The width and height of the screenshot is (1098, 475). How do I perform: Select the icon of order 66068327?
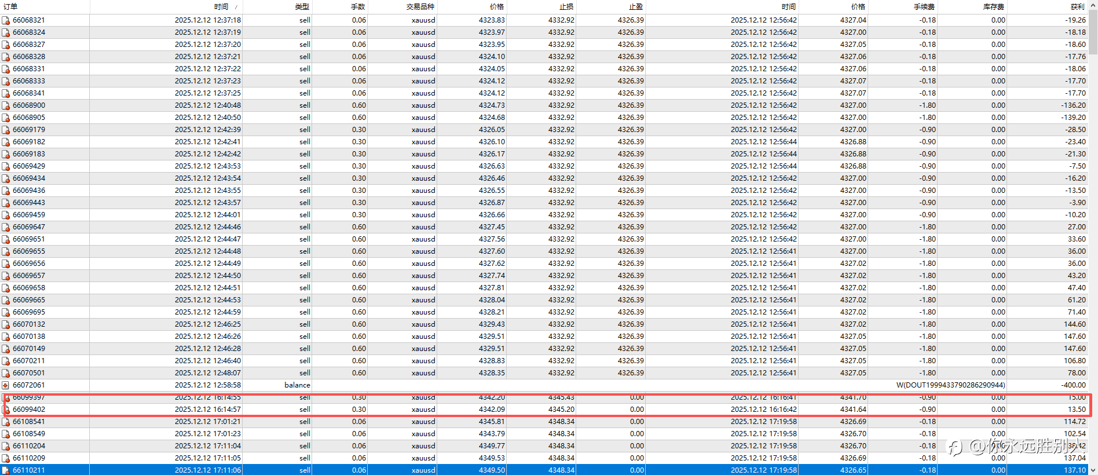6,45
